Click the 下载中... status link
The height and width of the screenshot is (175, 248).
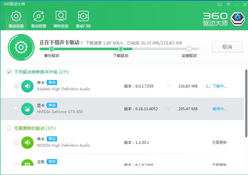pyautogui.click(x=220, y=86)
